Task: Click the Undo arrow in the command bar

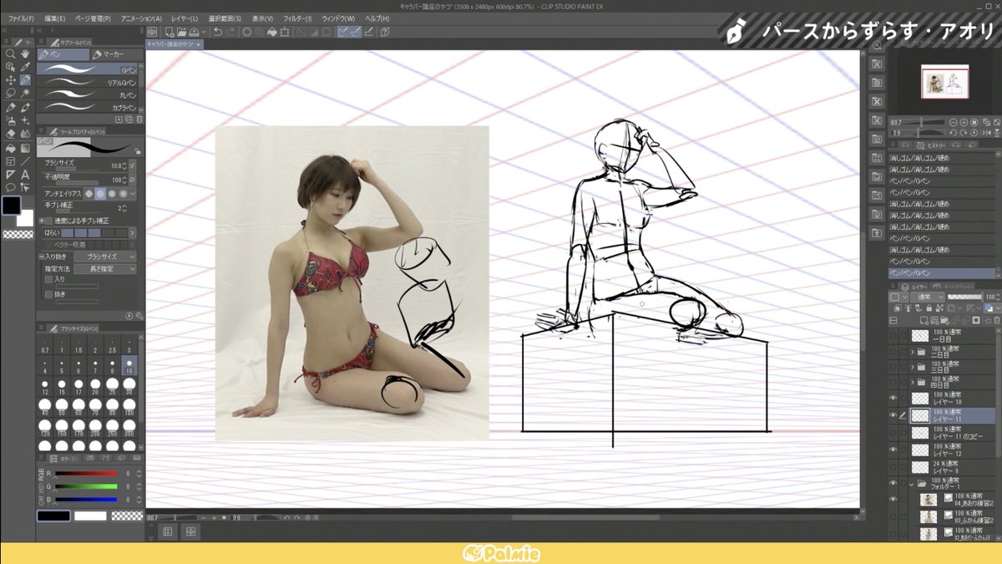Action: click(x=218, y=31)
